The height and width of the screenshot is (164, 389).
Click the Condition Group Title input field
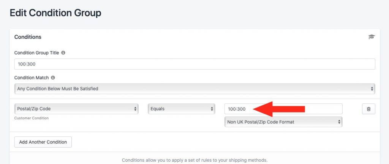pyautogui.click(x=195, y=64)
